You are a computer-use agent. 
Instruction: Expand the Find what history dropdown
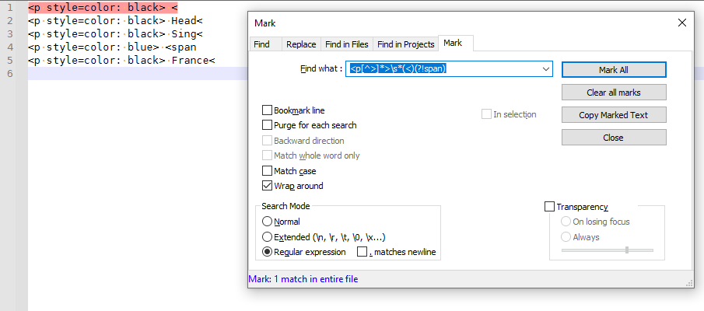pos(545,69)
